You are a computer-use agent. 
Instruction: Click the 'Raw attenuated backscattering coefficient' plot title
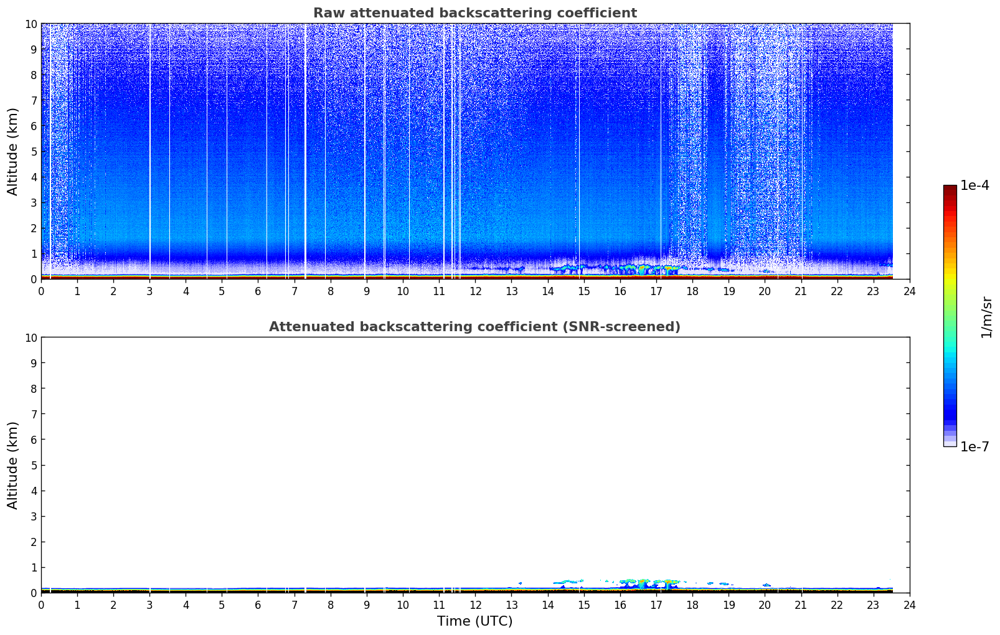point(474,13)
